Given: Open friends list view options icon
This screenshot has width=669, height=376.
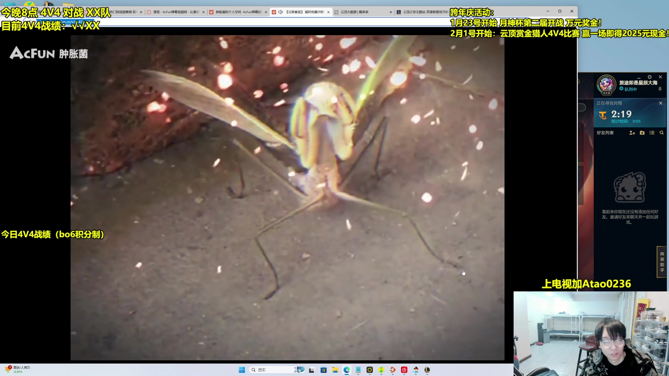Looking at the screenshot, I should click(x=652, y=133).
